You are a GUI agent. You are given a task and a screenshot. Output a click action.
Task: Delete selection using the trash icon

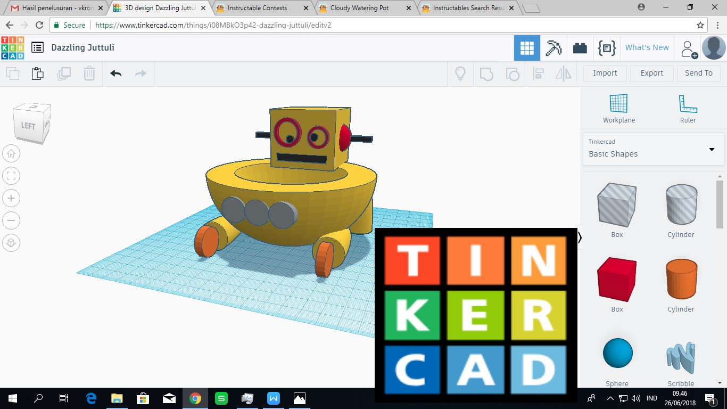coord(89,73)
